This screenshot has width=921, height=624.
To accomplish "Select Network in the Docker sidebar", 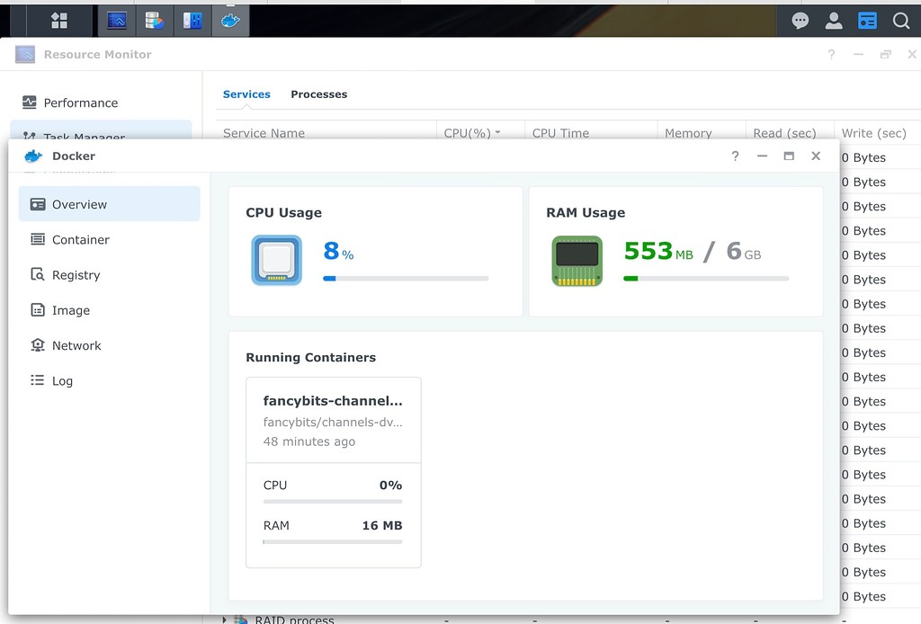I will click(76, 345).
